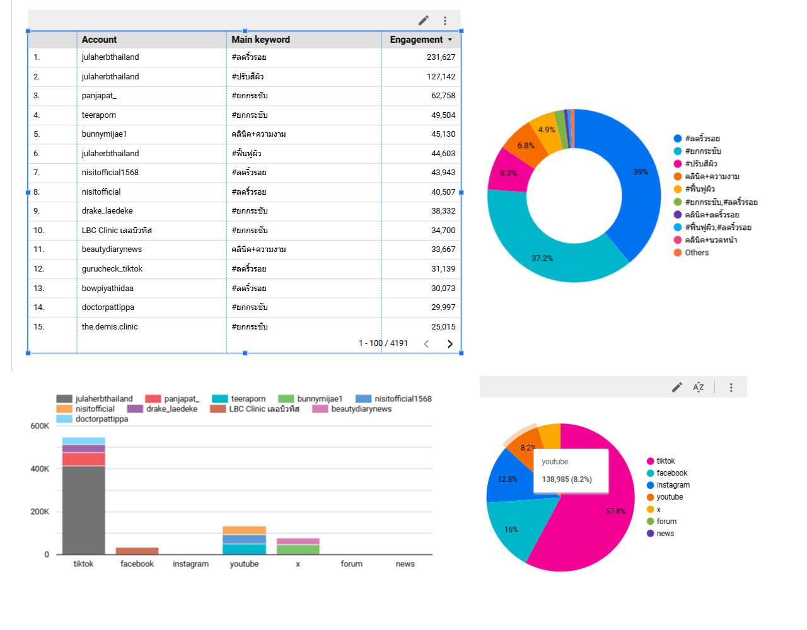Image resolution: width=807 pixels, height=630 pixels.
Task: Click the julaherbthailand gray legend swatch
Action: (64, 399)
